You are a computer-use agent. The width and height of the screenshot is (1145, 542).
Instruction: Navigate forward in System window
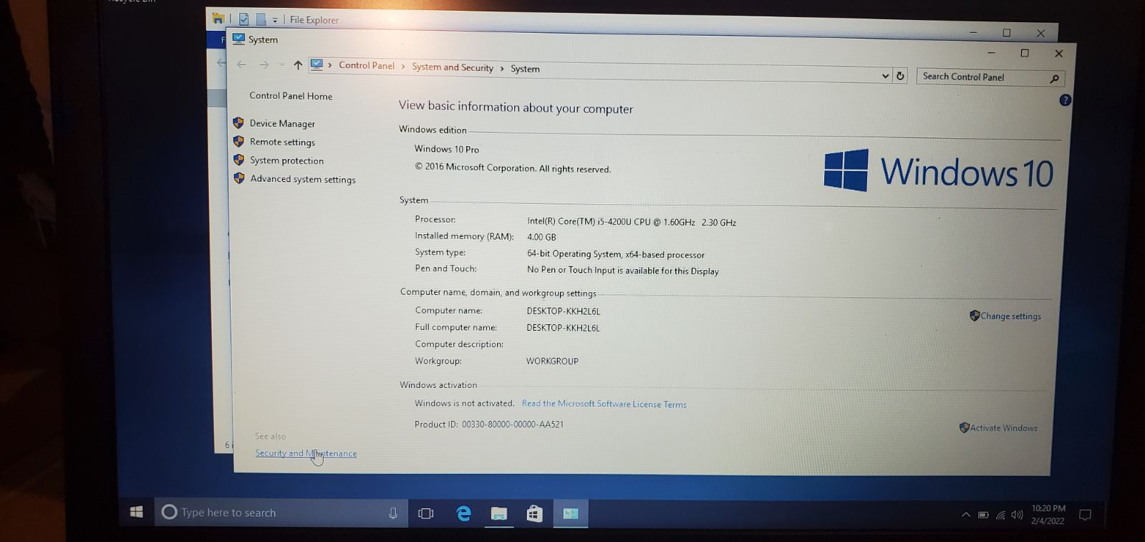click(x=264, y=65)
